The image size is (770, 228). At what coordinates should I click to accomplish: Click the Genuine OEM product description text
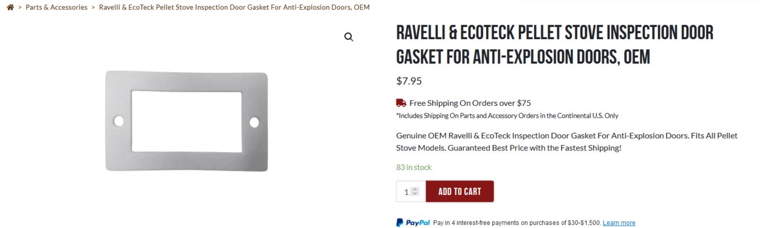pyautogui.click(x=567, y=142)
